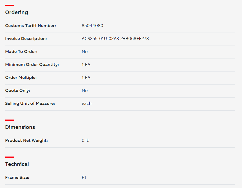242x188 pixels.
Task: Select the net weight value 0 lb
Action: [85, 141]
